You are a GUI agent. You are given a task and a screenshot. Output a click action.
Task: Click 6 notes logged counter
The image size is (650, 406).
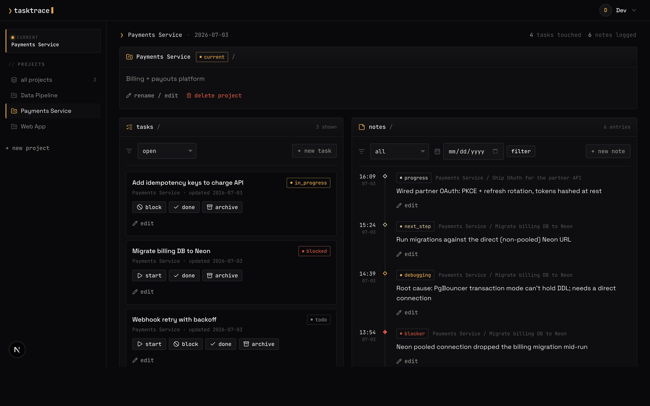click(x=612, y=35)
